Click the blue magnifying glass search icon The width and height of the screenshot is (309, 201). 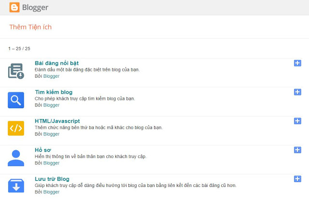16,100
